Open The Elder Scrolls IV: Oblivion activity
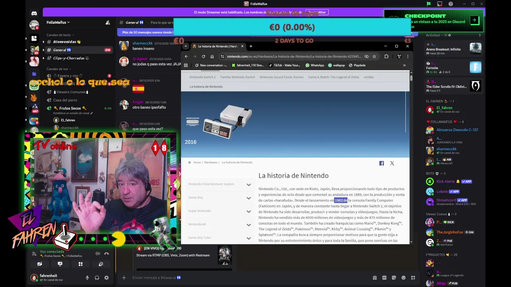Viewport: 511px width, 287px height. [454, 86]
